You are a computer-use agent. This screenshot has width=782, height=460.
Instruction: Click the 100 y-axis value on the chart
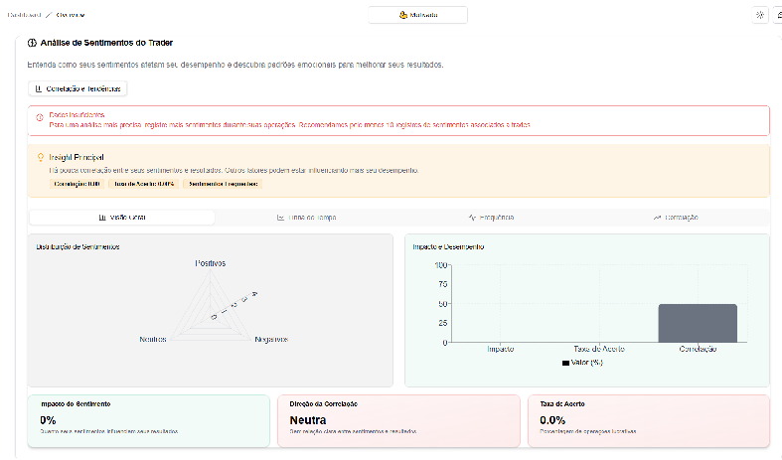[x=441, y=265]
